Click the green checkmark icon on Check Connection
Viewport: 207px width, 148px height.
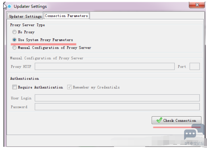(x=159, y=120)
